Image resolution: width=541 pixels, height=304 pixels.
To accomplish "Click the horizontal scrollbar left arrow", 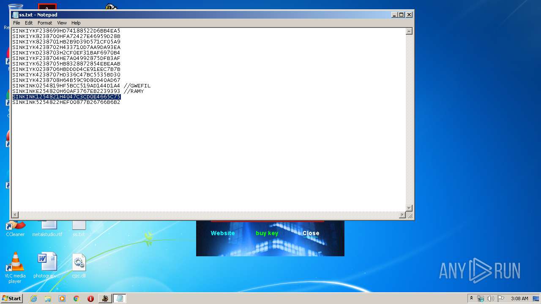I will tap(15, 215).
